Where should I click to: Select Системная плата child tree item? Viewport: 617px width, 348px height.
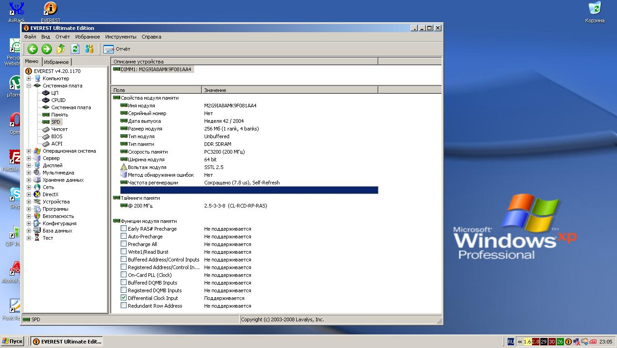71,107
